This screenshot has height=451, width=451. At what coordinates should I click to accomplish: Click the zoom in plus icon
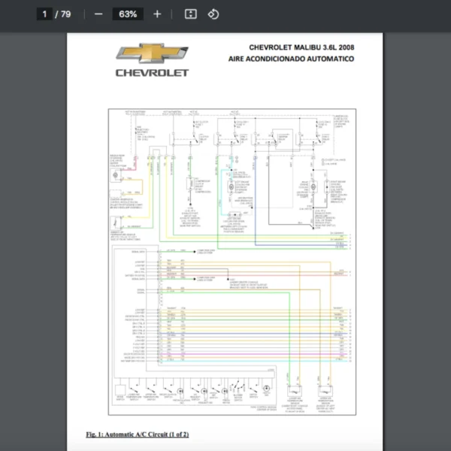coord(156,14)
